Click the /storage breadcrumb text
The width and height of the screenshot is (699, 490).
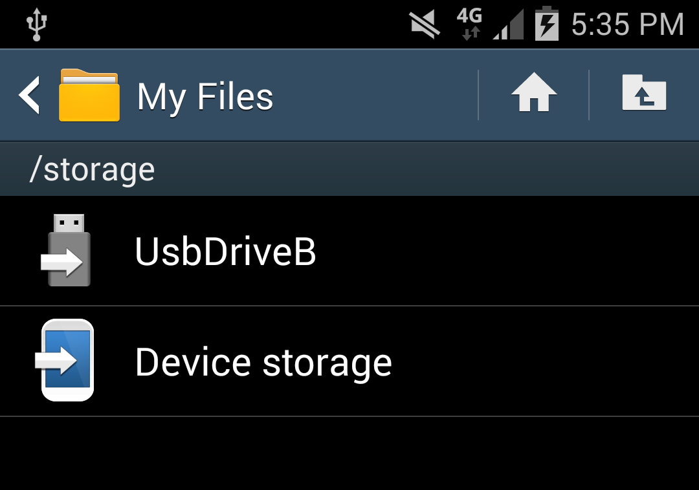[92, 171]
